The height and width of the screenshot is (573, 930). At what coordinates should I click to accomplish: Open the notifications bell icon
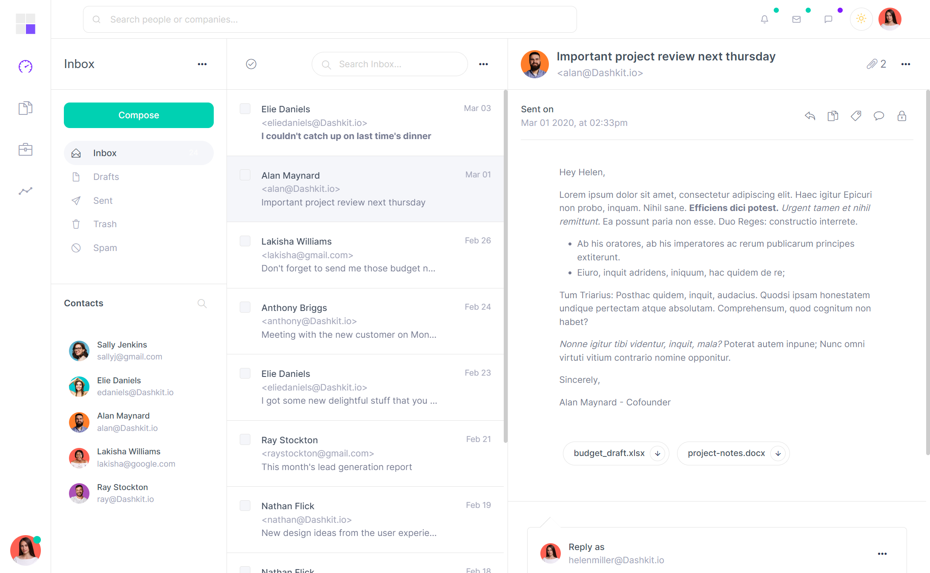pos(764,19)
